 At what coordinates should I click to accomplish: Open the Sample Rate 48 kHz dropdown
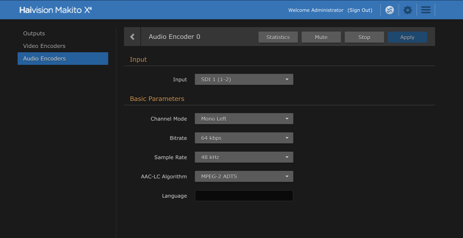pyautogui.click(x=244, y=157)
